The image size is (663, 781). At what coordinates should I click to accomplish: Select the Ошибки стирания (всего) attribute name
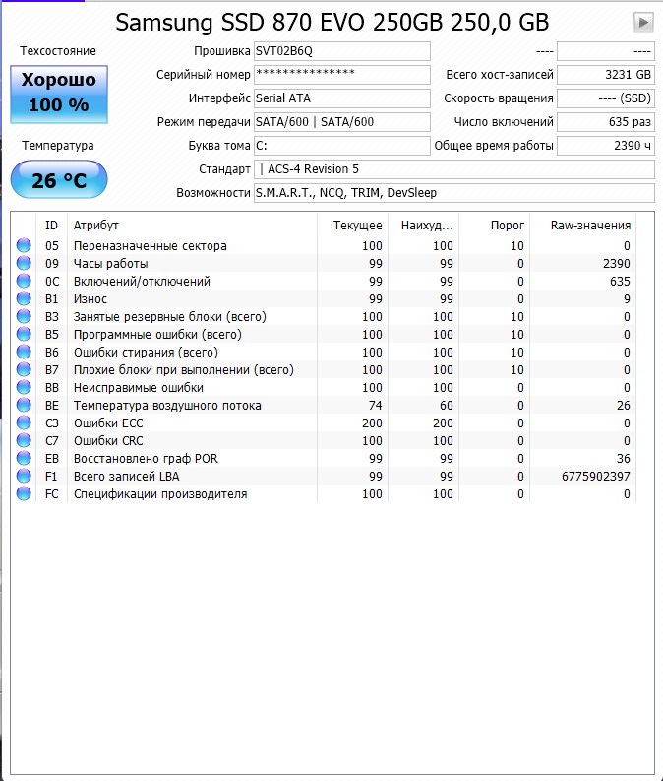click(146, 353)
